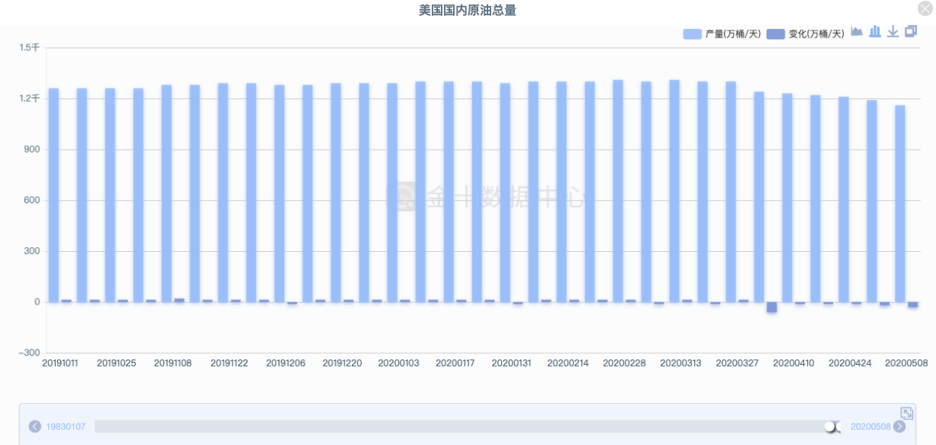The width and height of the screenshot is (936, 445).
Task: Click end date 20200508 beside slider
Action: (870, 427)
